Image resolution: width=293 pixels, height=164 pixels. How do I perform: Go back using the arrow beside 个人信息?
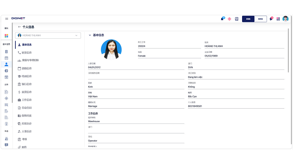coord(19,27)
